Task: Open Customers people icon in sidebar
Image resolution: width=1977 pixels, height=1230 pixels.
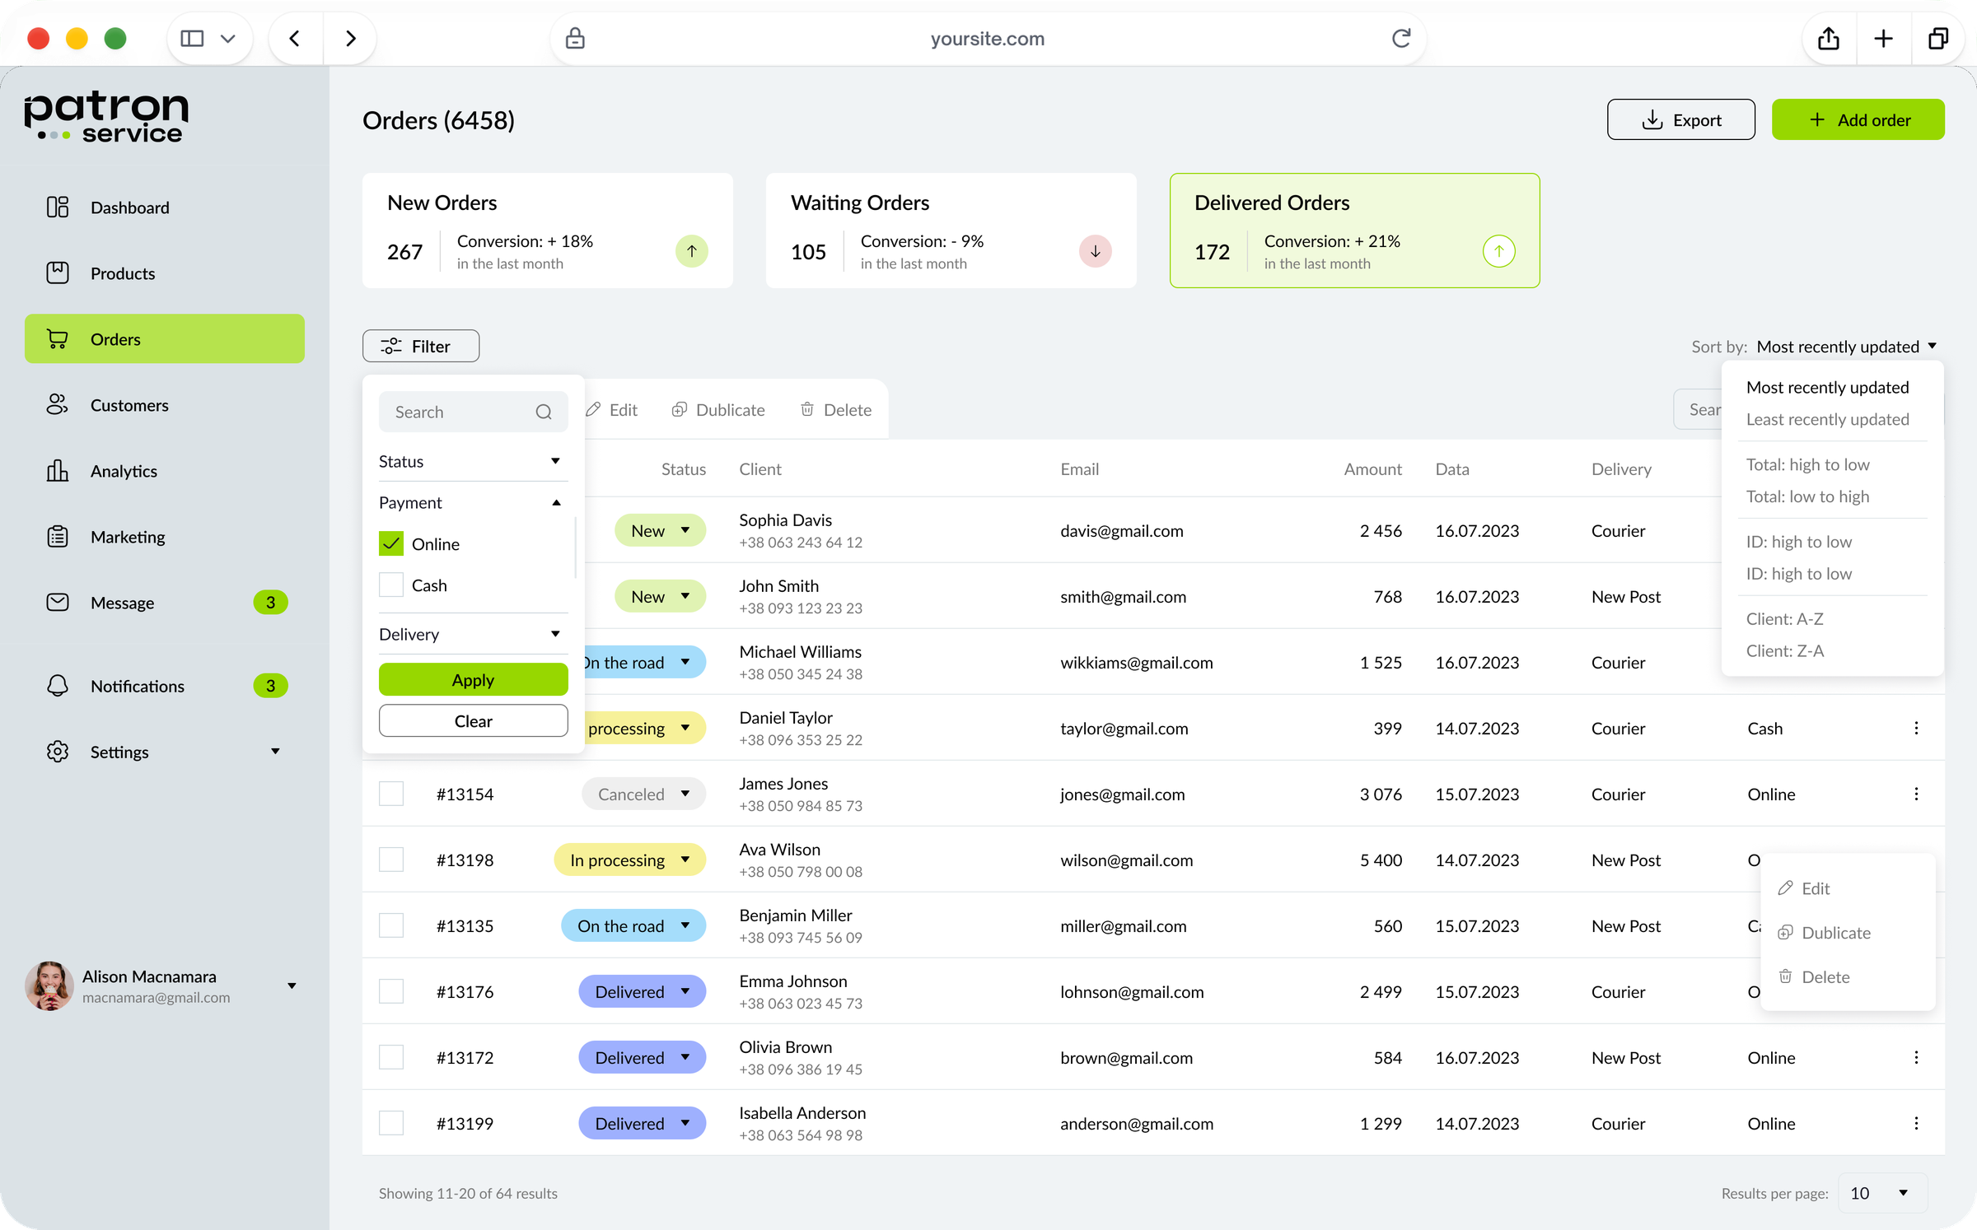Action: 58,404
